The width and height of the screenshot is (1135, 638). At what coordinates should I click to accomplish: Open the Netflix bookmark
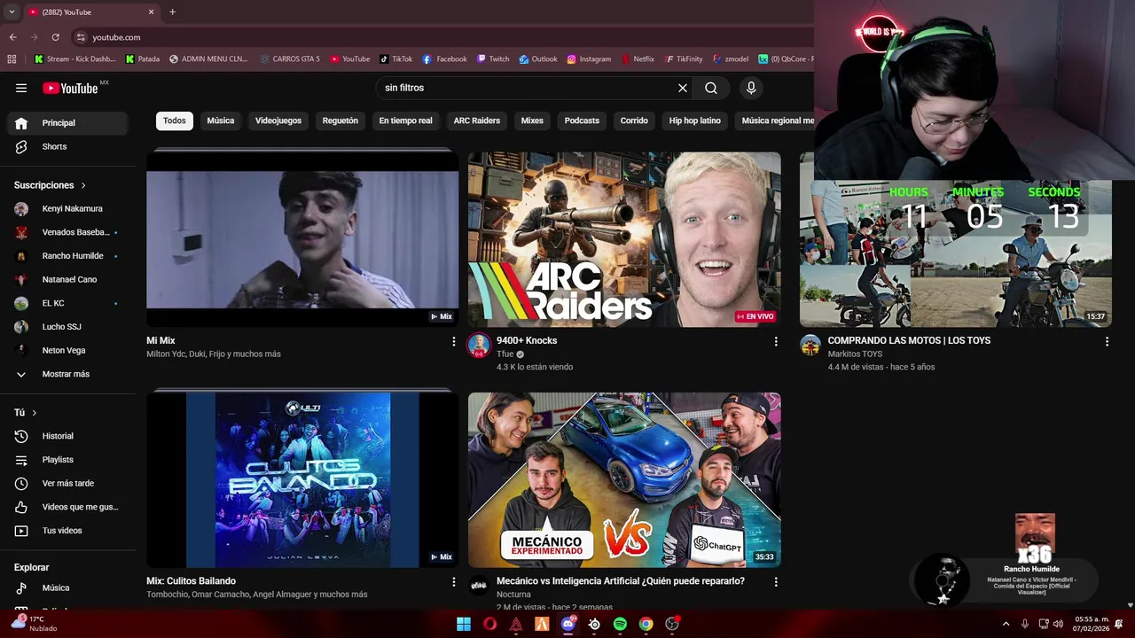[637, 59]
